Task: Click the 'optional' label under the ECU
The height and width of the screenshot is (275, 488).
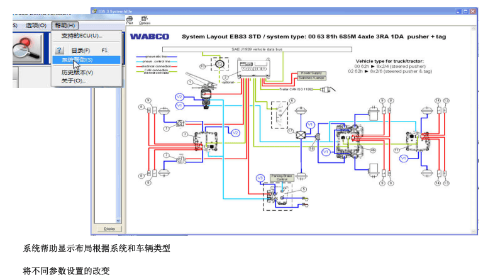Action: 228,82
